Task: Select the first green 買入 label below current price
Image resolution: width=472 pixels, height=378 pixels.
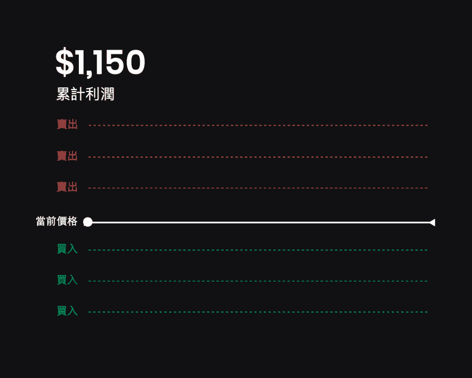Action: tap(67, 249)
